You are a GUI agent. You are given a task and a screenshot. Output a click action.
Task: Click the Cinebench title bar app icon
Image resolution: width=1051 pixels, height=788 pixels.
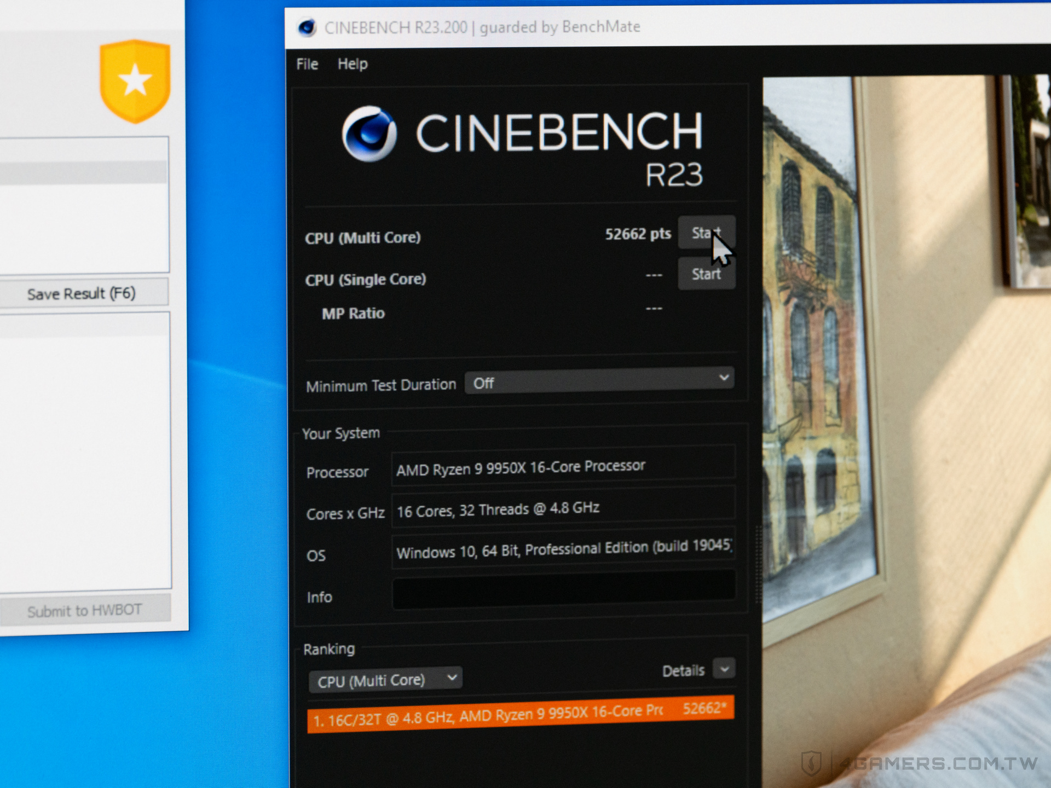307,27
